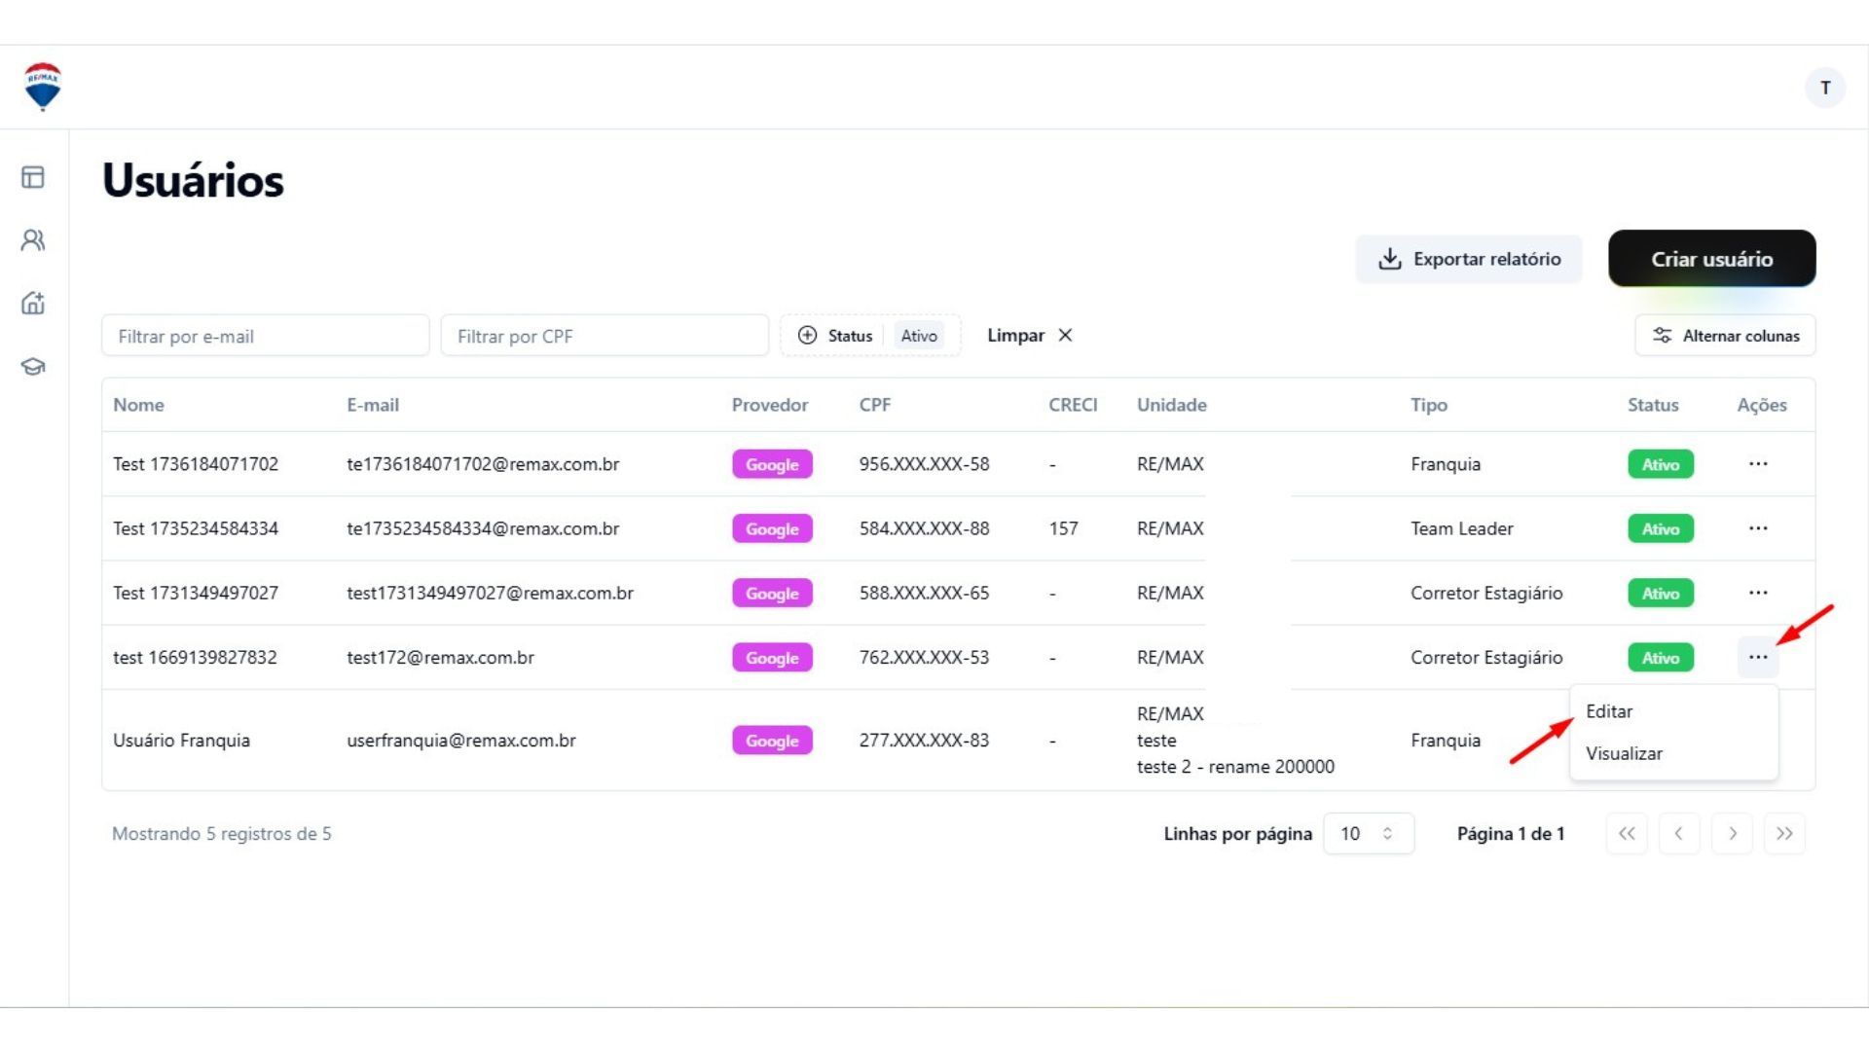Click CPF 584.XXX.XXX-88

[924, 528]
